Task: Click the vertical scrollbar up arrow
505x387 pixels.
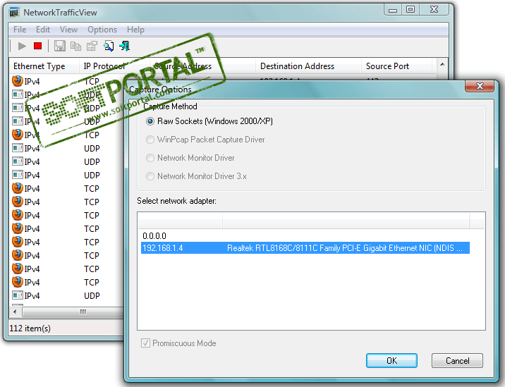Action: [x=442, y=64]
